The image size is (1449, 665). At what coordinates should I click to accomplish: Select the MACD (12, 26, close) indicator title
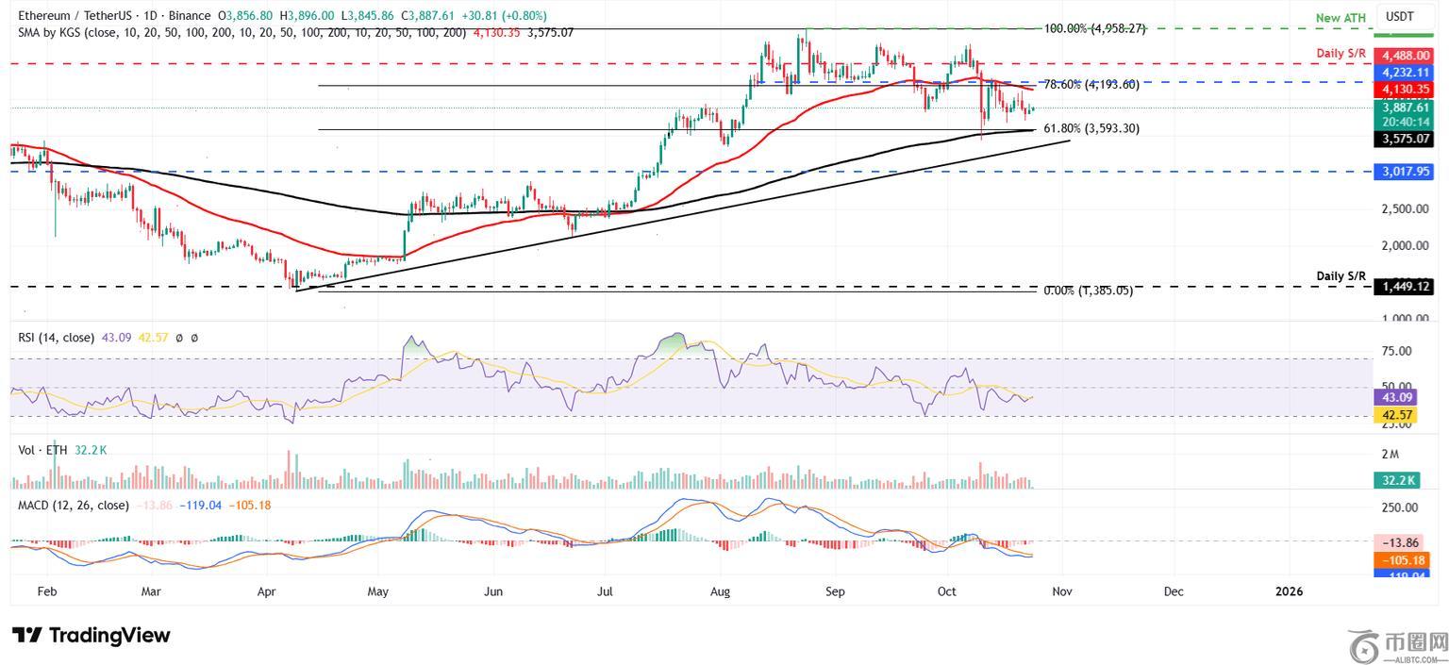[74, 506]
